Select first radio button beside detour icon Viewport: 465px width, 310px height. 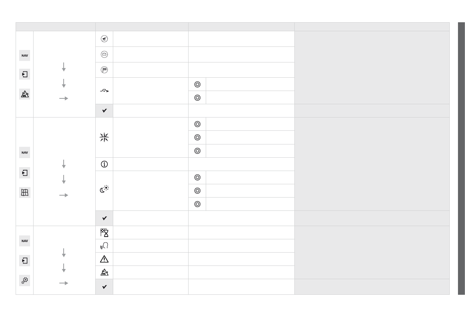[198, 84]
